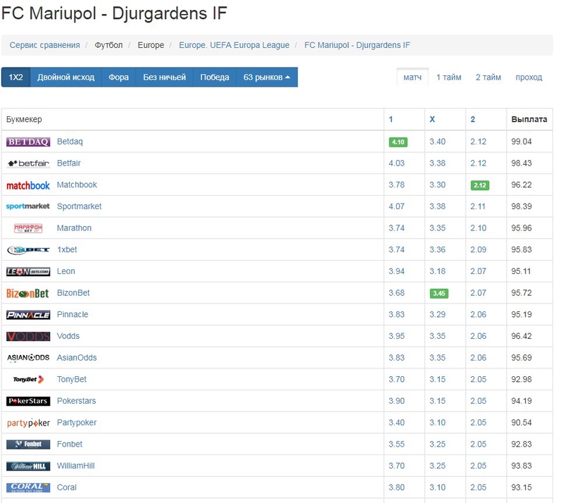Click the BizonBet logo
Image resolution: width=563 pixels, height=503 pixels.
click(x=28, y=293)
